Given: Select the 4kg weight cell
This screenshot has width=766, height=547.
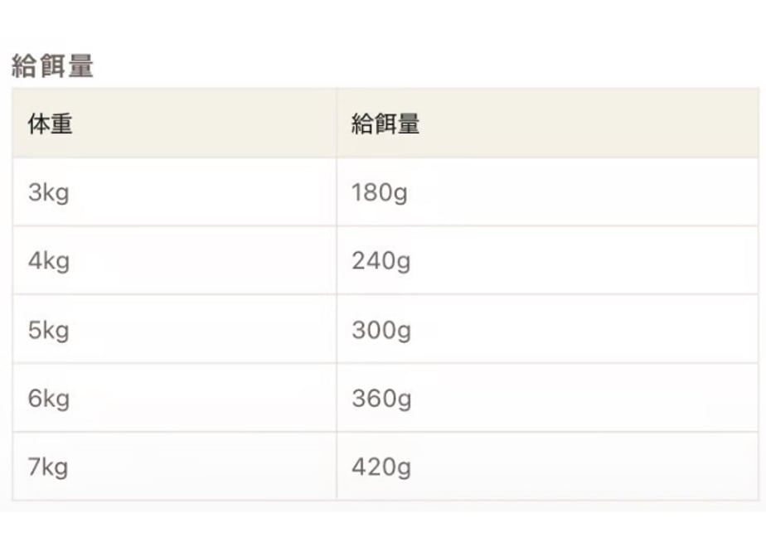Looking at the screenshot, I should (174, 260).
